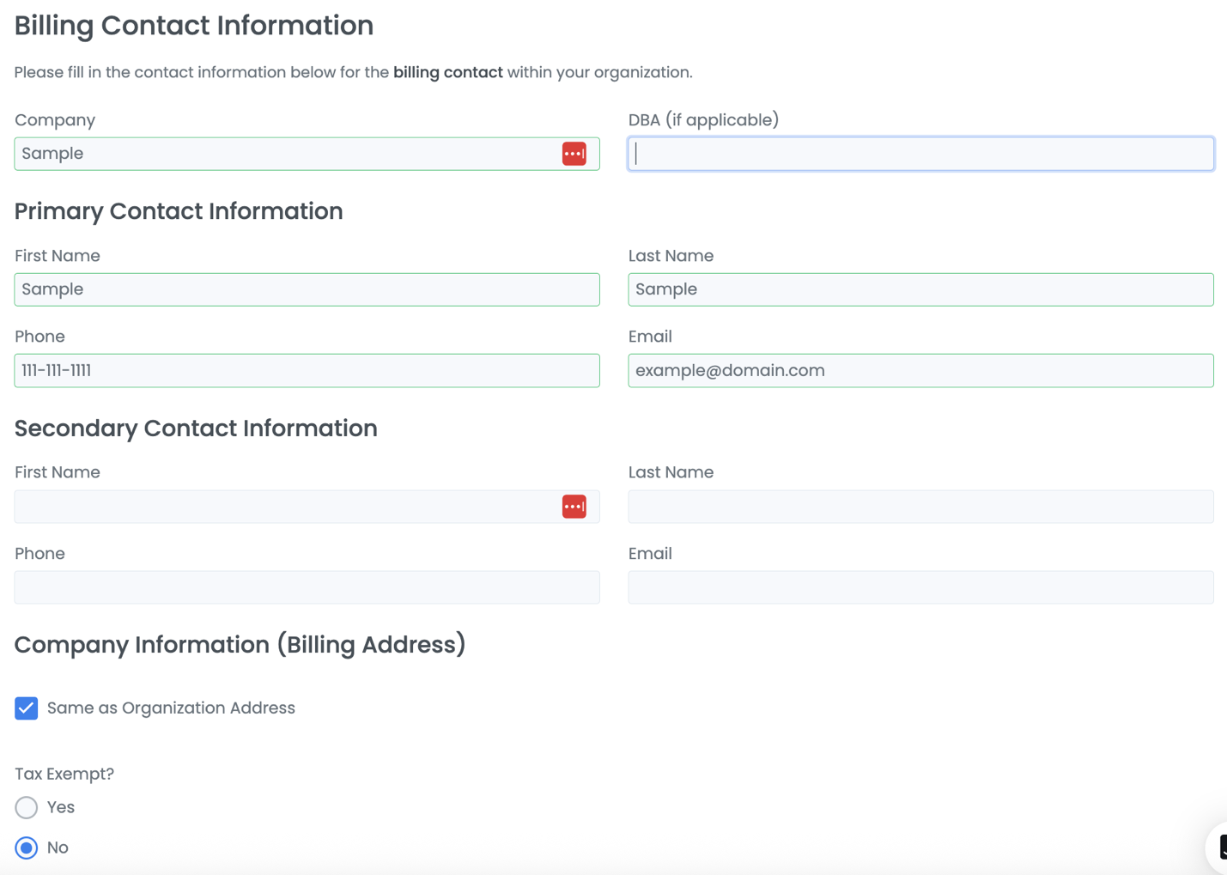The width and height of the screenshot is (1227, 875).
Task: Click the primary contact First Name field
Action: (x=307, y=289)
